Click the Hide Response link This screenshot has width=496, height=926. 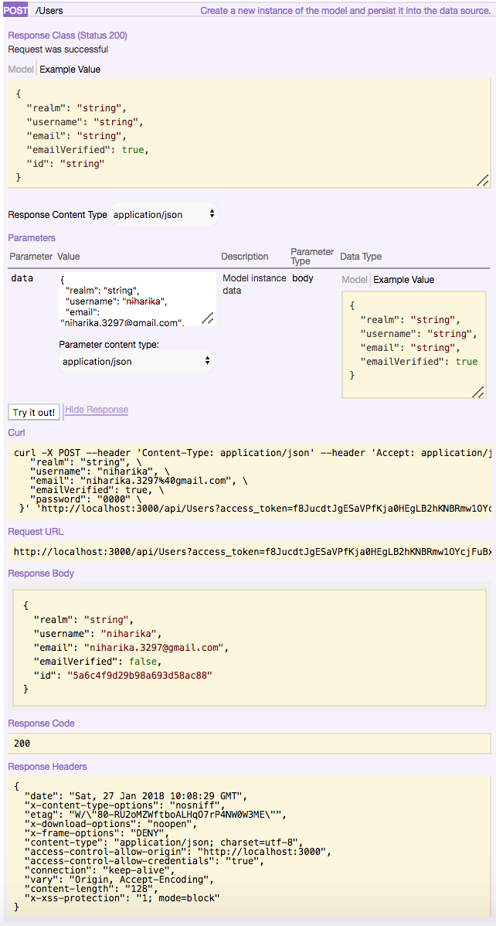click(x=97, y=410)
